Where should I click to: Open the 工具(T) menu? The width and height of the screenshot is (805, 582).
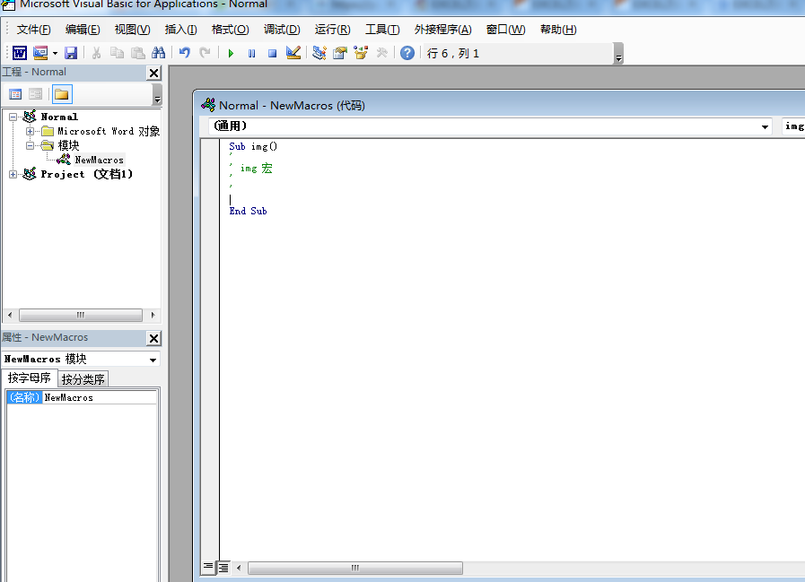pyautogui.click(x=382, y=30)
